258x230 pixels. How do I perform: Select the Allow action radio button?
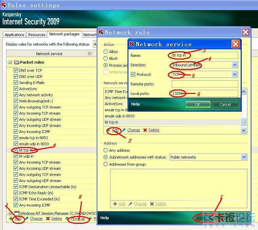(x=105, y=51)
